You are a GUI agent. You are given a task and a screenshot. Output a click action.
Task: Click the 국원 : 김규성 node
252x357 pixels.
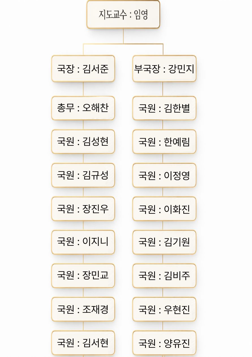[83, 175]
